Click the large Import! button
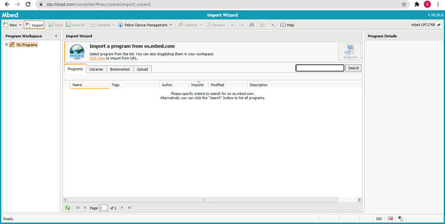The width and height of the screenshot is (445, 224). (349, 52)
